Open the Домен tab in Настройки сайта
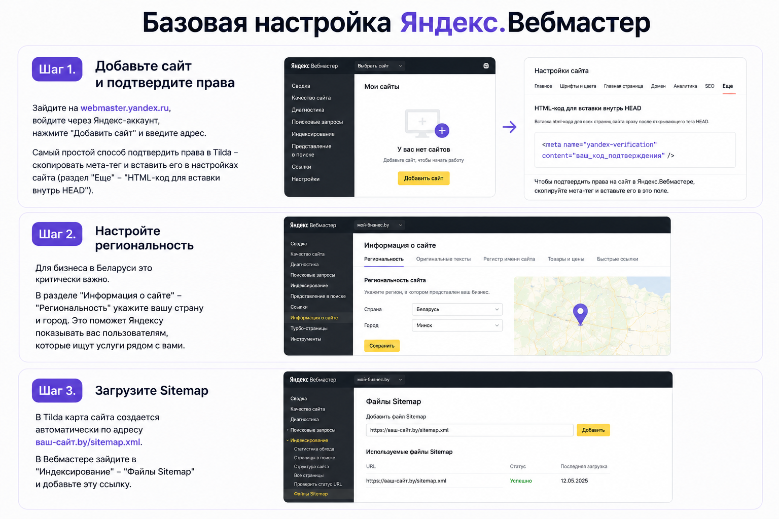779x519 pixels. point(658,86)
